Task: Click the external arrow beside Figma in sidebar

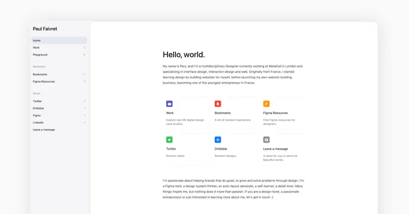Action: click(84, 115)
